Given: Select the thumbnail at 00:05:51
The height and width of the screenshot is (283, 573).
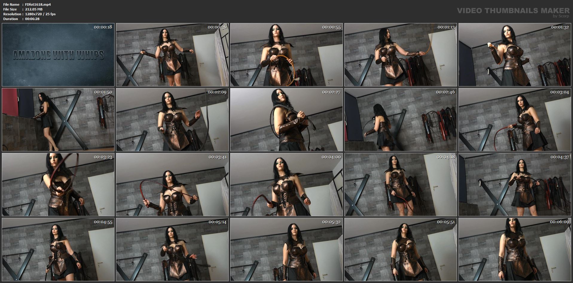Looking at the screenshot, I should click(x=401, y=249).
